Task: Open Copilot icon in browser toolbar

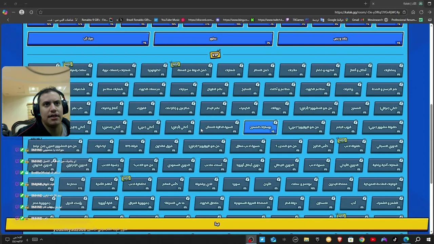Action: (x=5, y=12)
